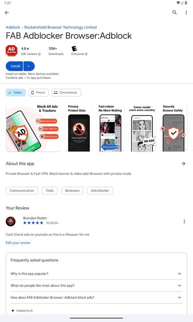The width and height of the screenshot is (193, 322).
Task: Open the dropdown arrow beside Install
Action: click(29, 66)
